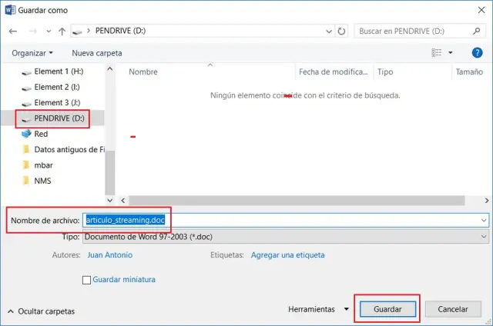Click the Guardar button
Screen dimensions: 493x326
(x=387, y=309)
